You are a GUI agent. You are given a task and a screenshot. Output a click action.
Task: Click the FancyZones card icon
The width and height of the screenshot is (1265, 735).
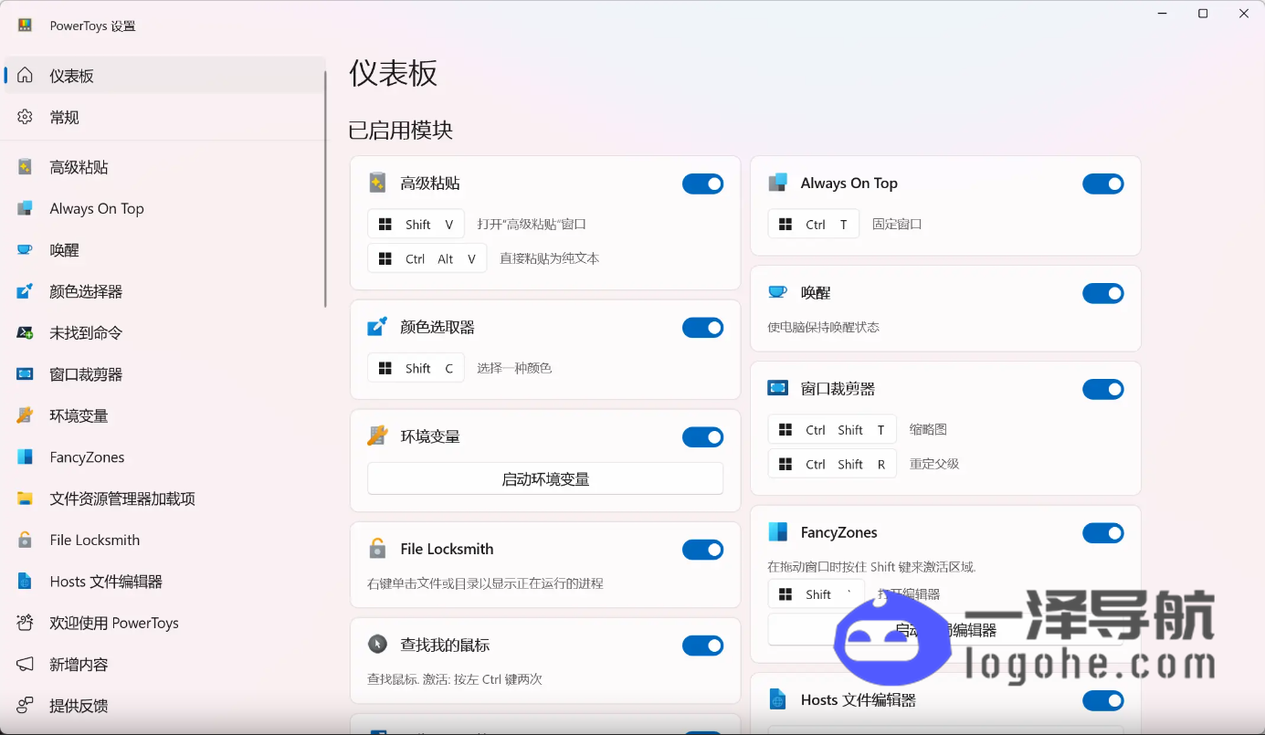[777, 532]
